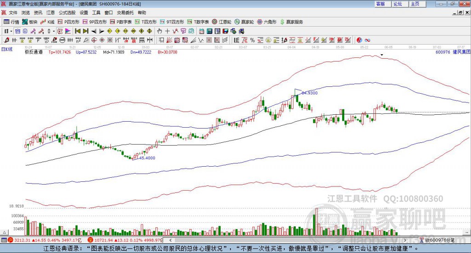Open the 窗口 menu
Viewport: 471px width, 253px height.
109,12
